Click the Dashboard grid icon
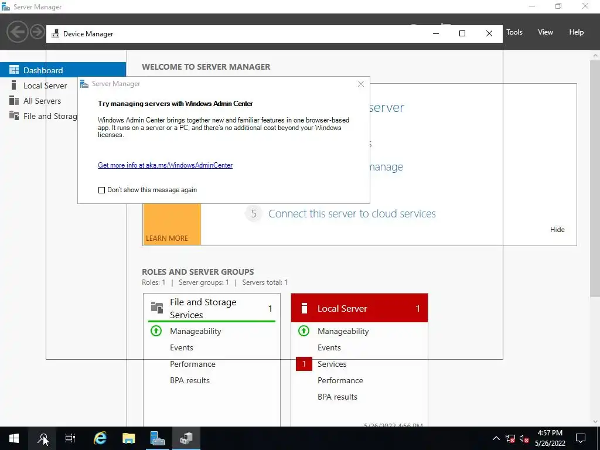 point(14,70)
